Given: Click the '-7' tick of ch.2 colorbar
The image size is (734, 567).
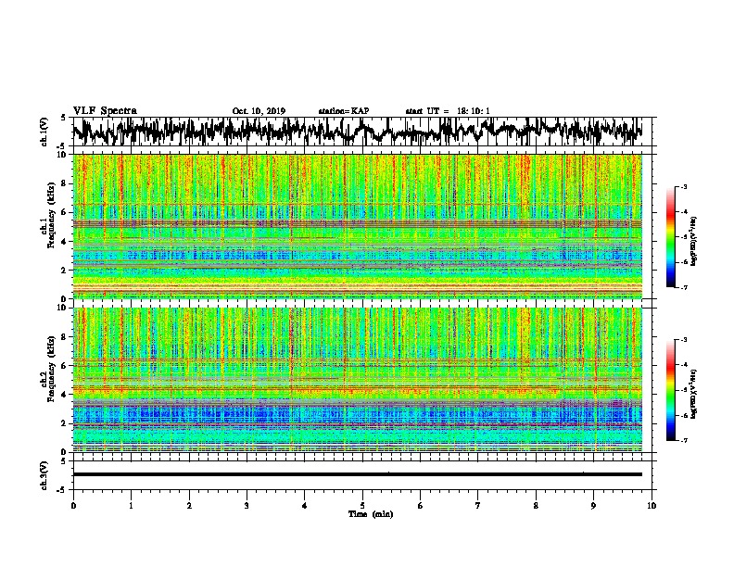Looking at the screenshot, I should pyautogui.click(x=684, y=440).
